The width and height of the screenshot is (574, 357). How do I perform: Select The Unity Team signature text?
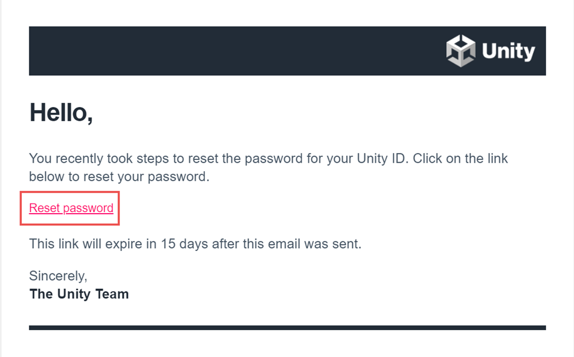coord(79,294)
